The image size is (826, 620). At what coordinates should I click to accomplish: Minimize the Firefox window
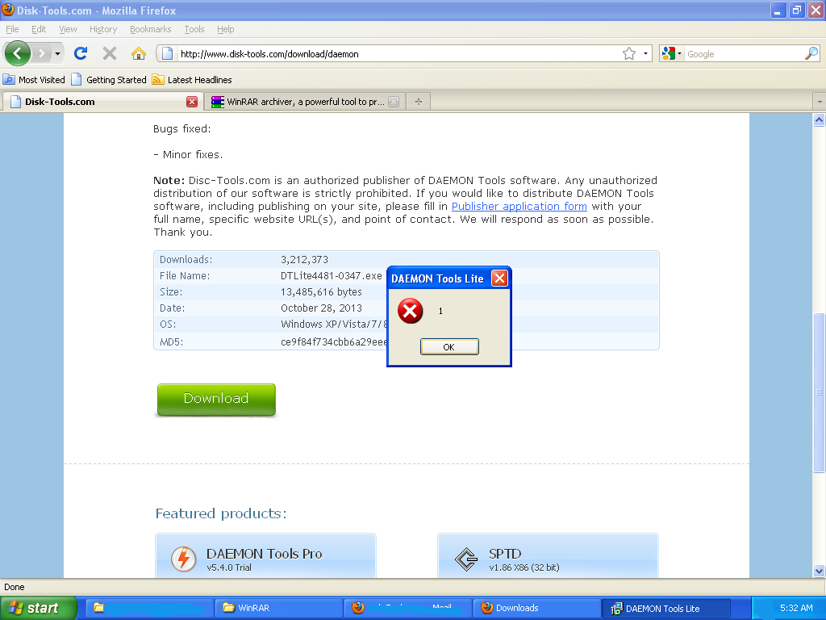tap(778, 10)
